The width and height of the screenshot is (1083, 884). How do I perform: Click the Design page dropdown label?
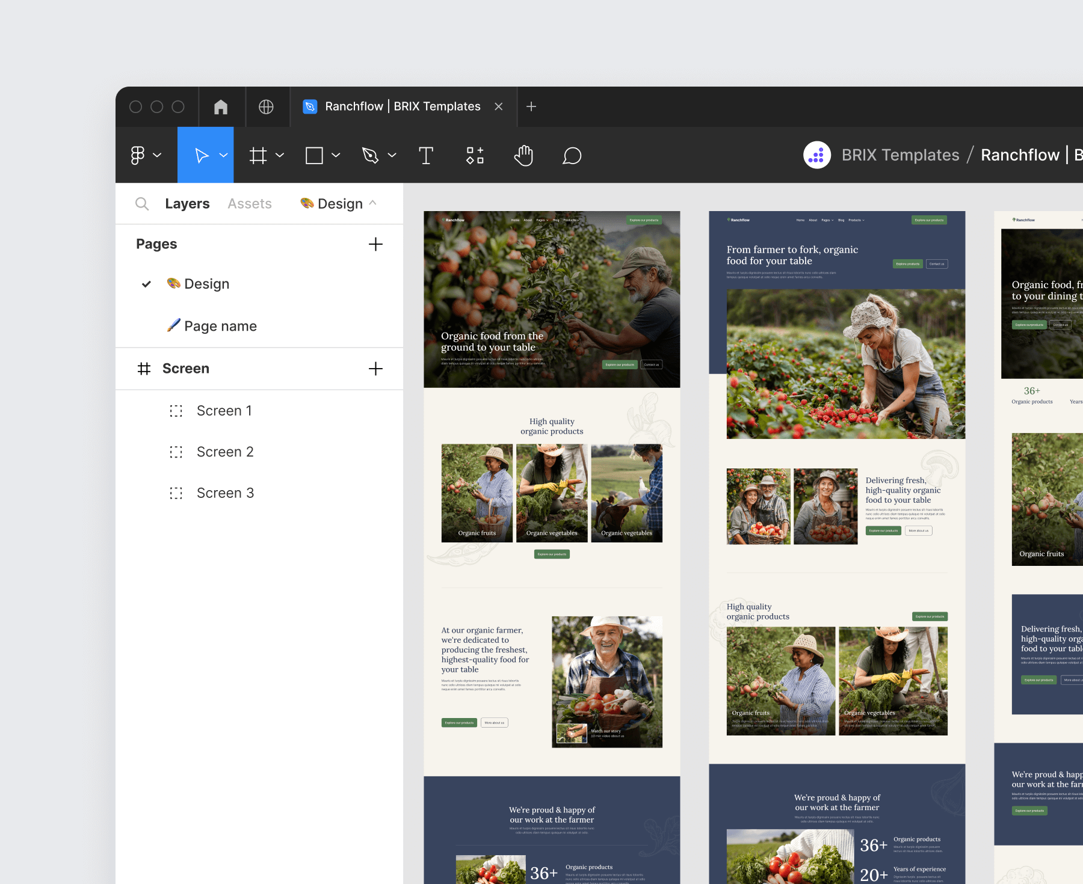[x=340, y=204]
